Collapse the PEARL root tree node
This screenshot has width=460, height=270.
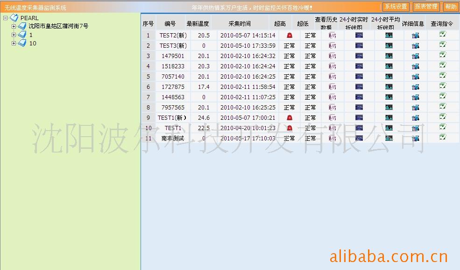tap(5, 18)
